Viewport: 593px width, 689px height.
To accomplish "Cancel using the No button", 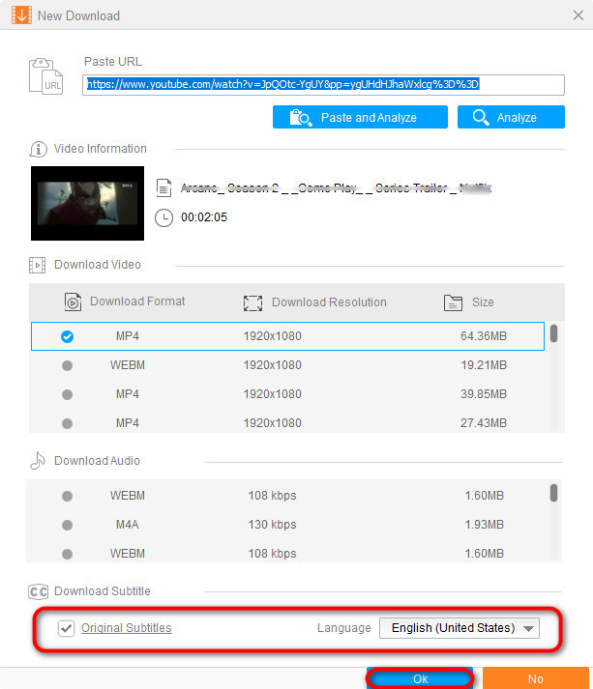I will (535, 678).
